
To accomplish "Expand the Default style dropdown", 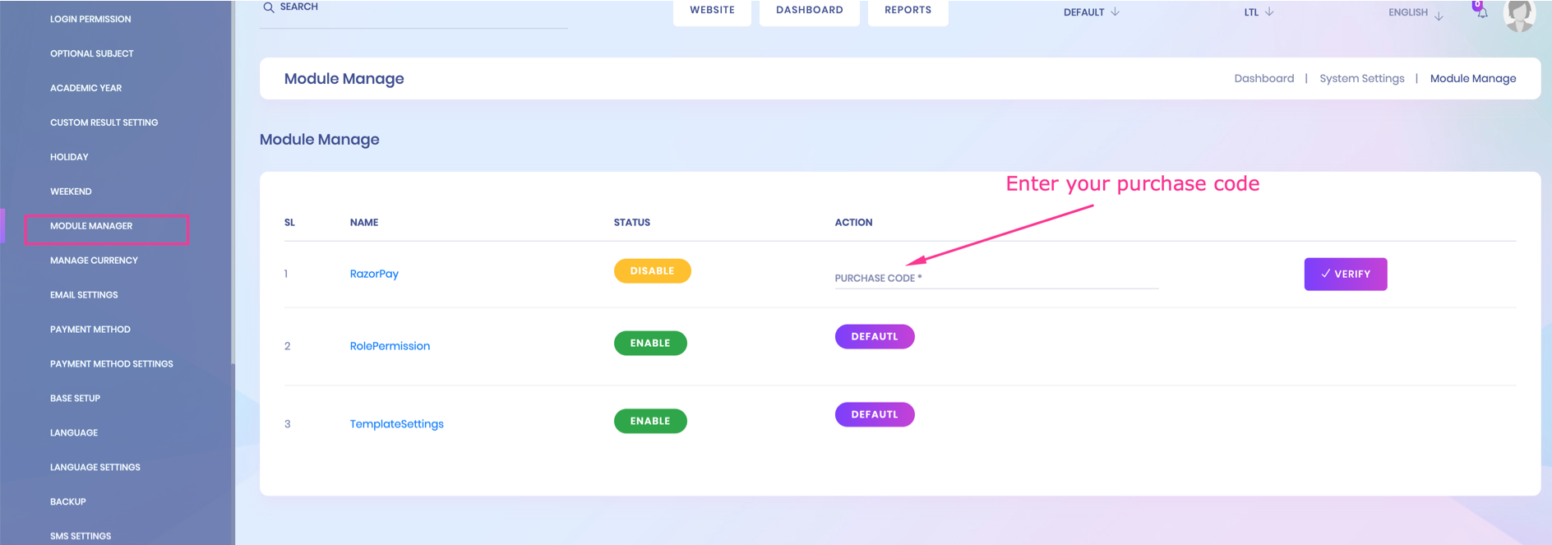I will pos(1091,12).
